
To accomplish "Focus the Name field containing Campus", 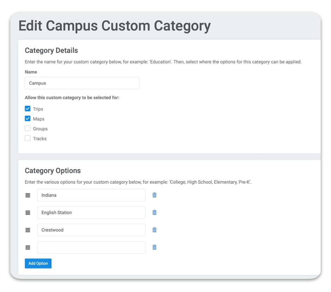I will (82, 83).
